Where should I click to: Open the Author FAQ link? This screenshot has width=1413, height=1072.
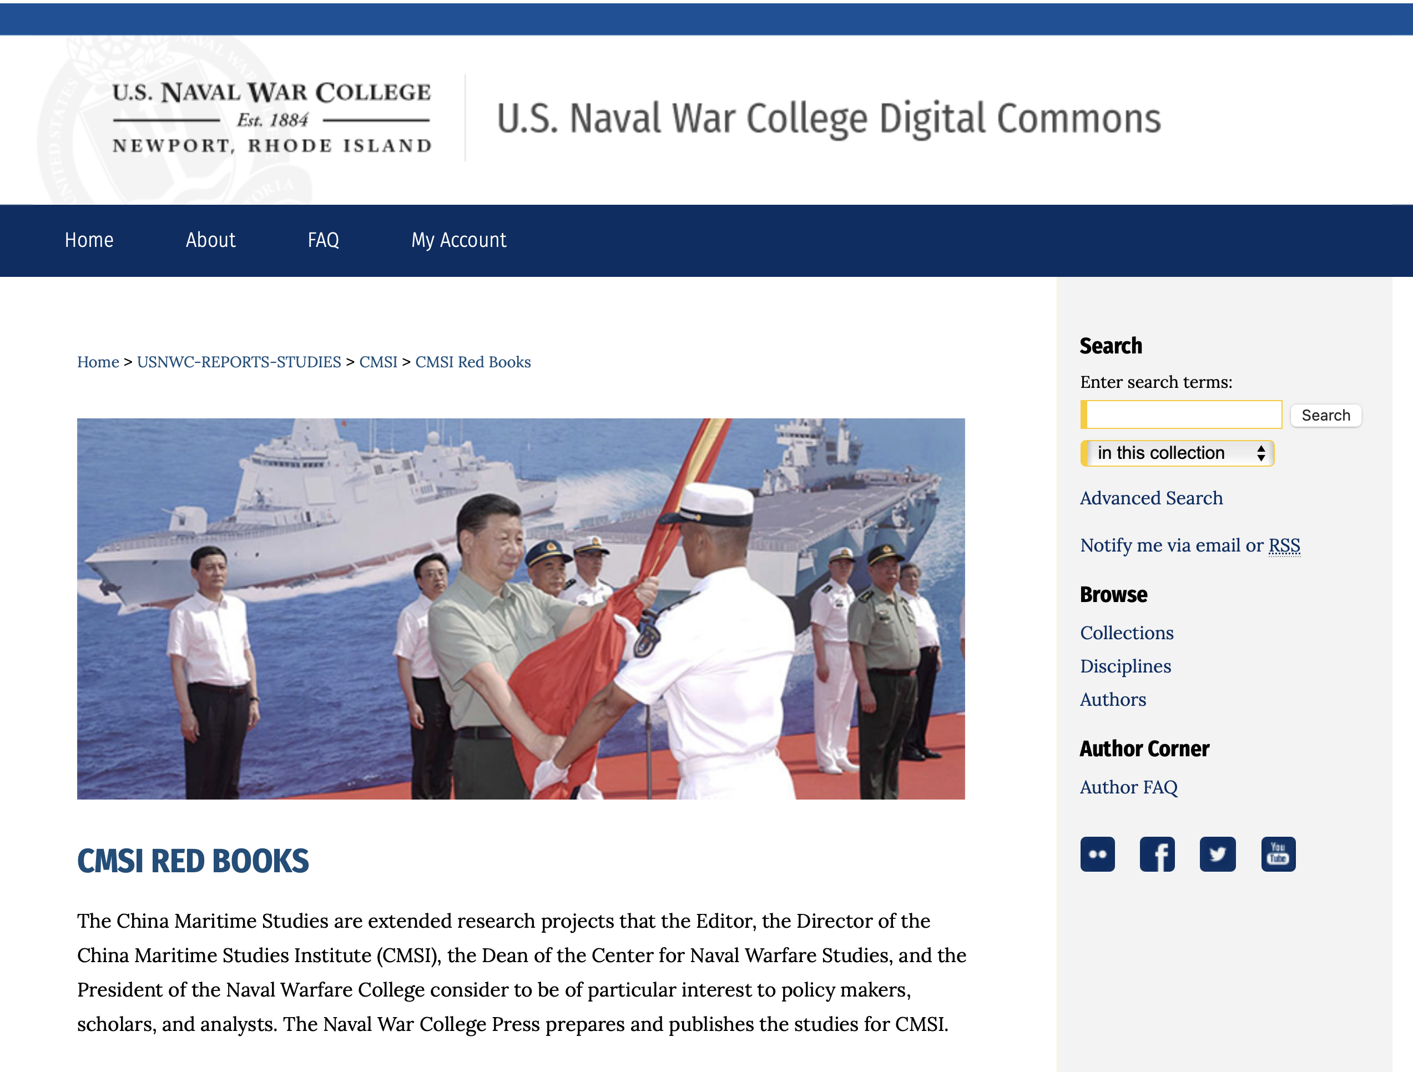pyautogui.click(x=1128, y=787)
